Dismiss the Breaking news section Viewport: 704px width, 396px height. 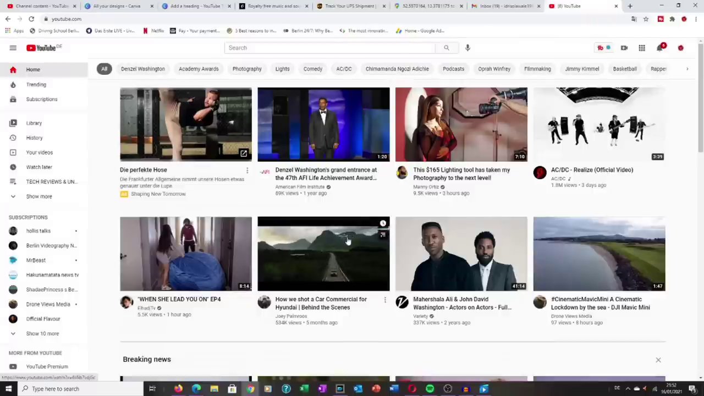point(658,360)
